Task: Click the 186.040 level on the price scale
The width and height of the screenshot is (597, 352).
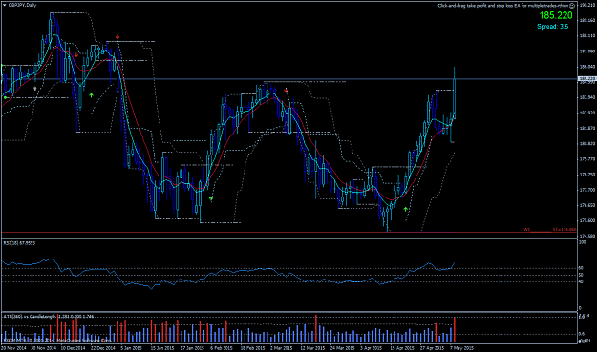Action: [586, 67]
